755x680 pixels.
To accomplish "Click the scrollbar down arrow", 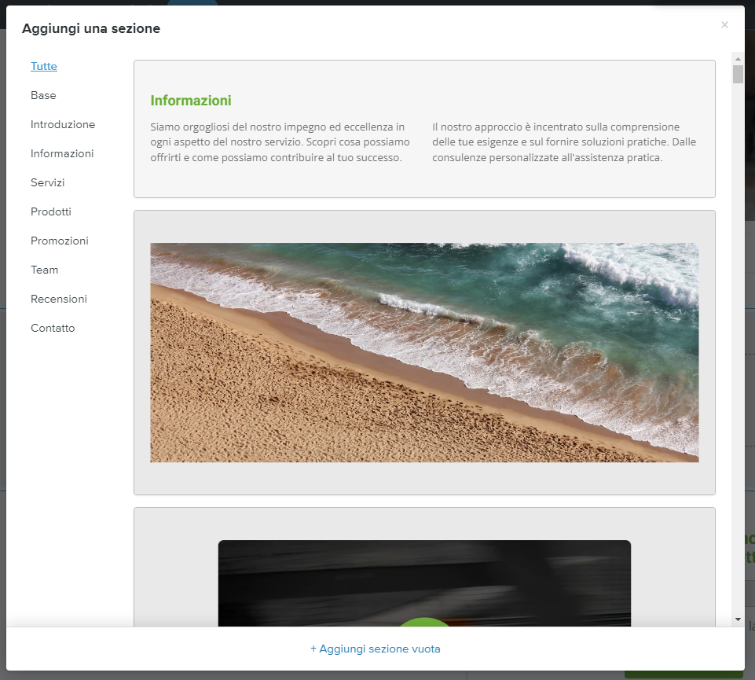I will (x=738, y=619).
